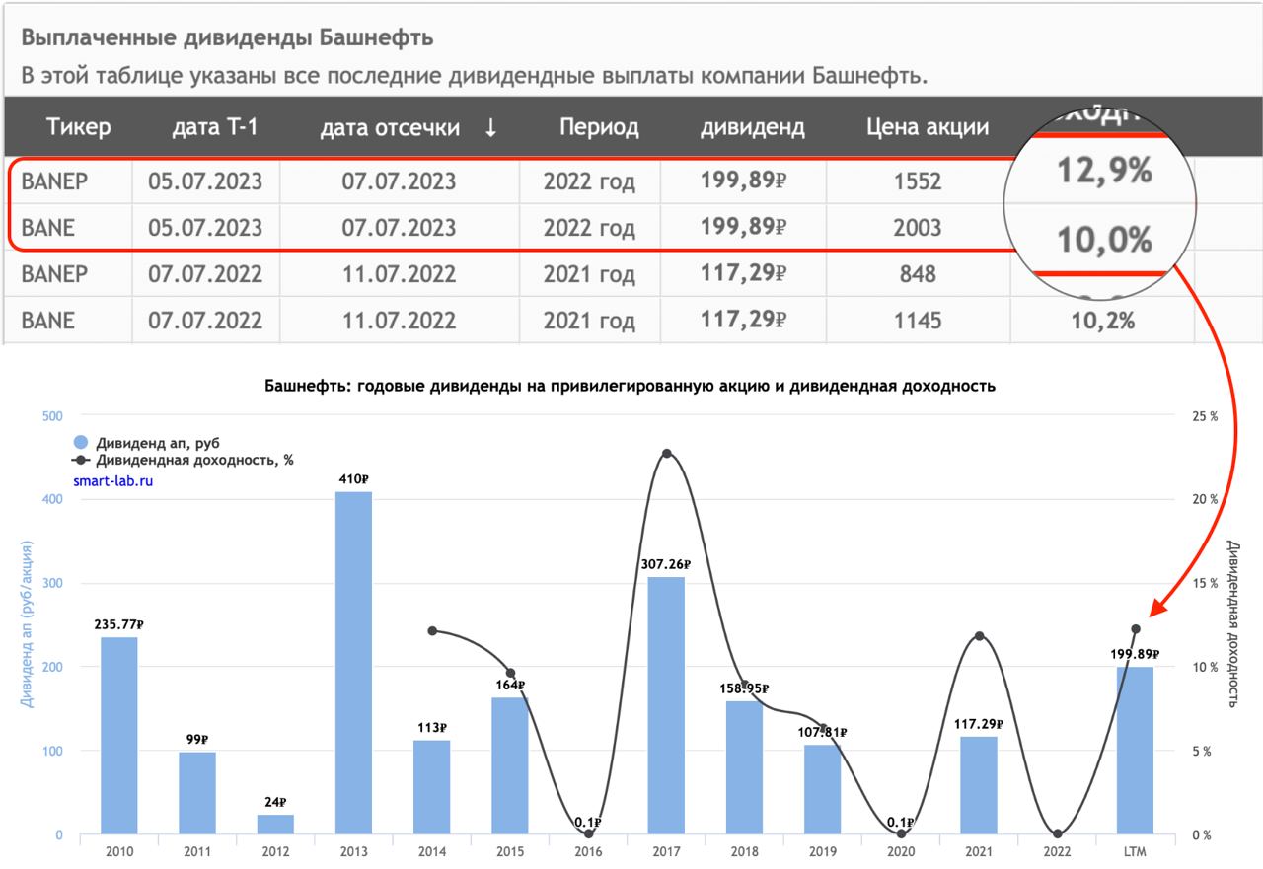Select the BANEP 07.07.2023 table row ticker
This screenshot has width=1263, height=869.
click(54, 181)
